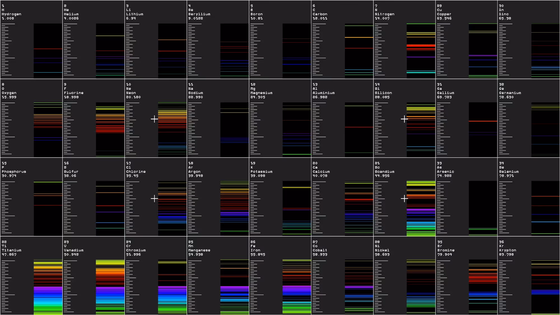The width and height of the screenshot is (560, 315).
Task: Open the Iron emission spectrum
Action: [x=297, y=287]
